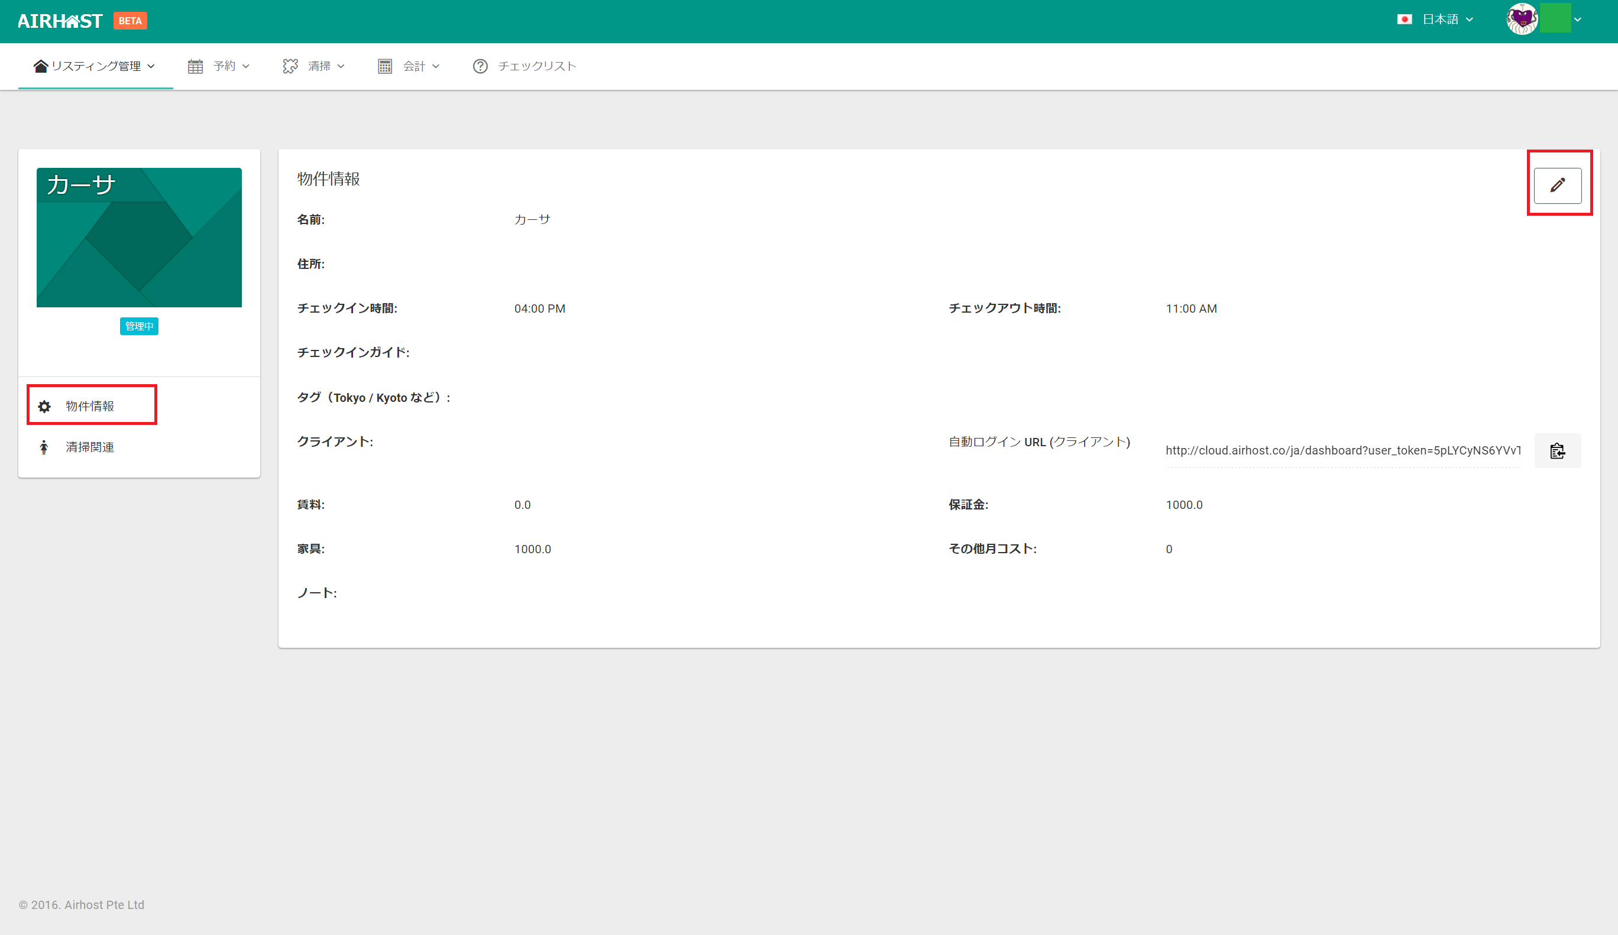Image resolution: width=1618 pixels, height=935 pixels.
Task: Click the auto-login URL text field
Action: (x=1342, y=450)
